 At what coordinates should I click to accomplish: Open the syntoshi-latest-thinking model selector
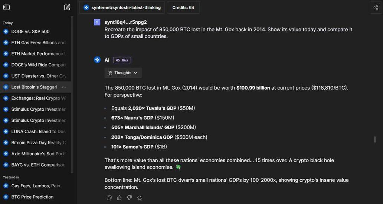point(122,7)
